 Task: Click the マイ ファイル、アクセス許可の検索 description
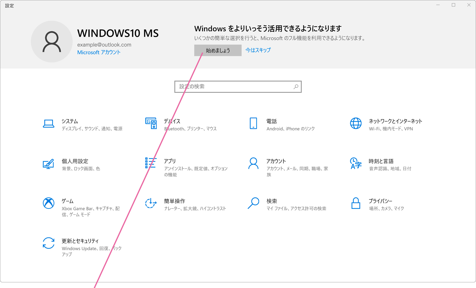point(296,209)
